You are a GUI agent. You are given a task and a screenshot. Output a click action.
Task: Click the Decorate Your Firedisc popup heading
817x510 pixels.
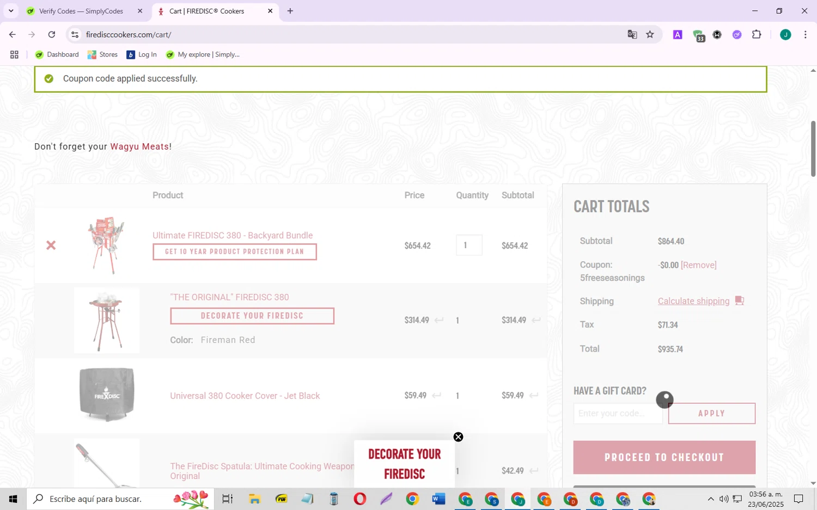404,464
